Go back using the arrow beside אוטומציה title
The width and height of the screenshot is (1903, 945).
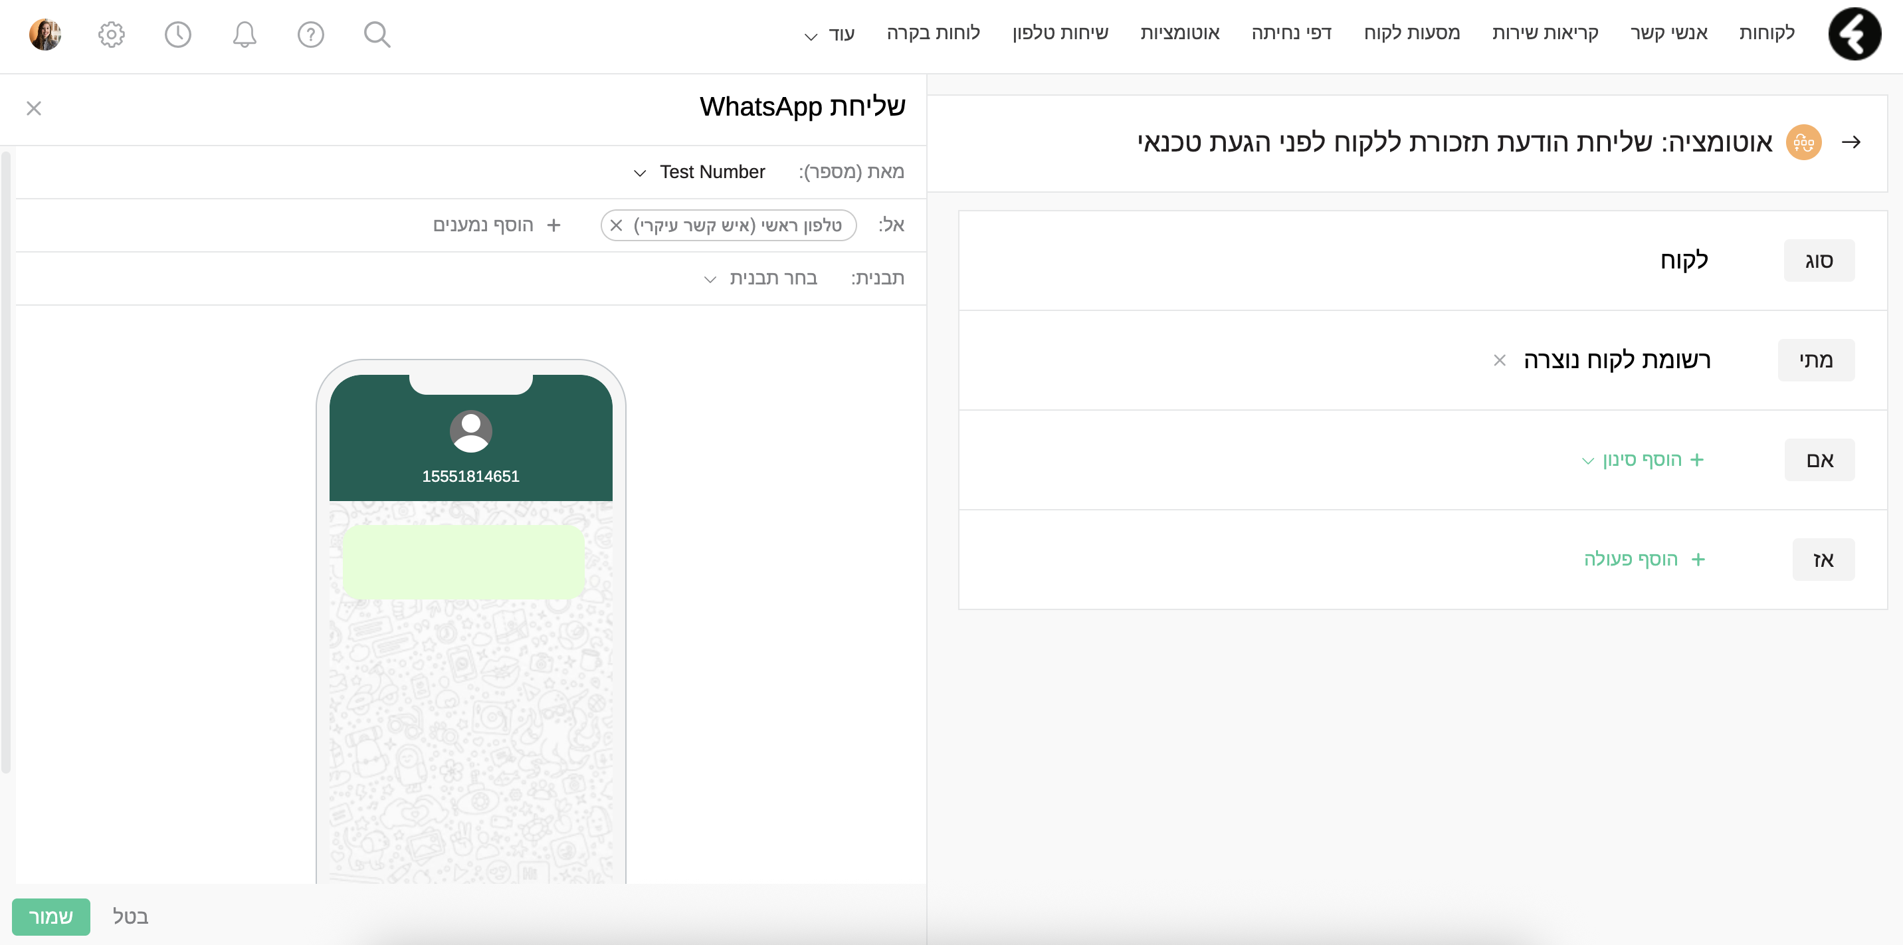pyautogui.click(x=1851, y=142)
